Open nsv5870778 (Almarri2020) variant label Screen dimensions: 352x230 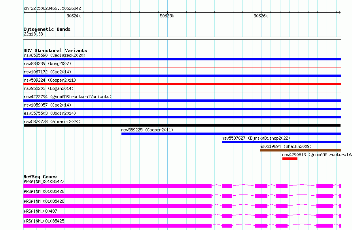[52, 122]
